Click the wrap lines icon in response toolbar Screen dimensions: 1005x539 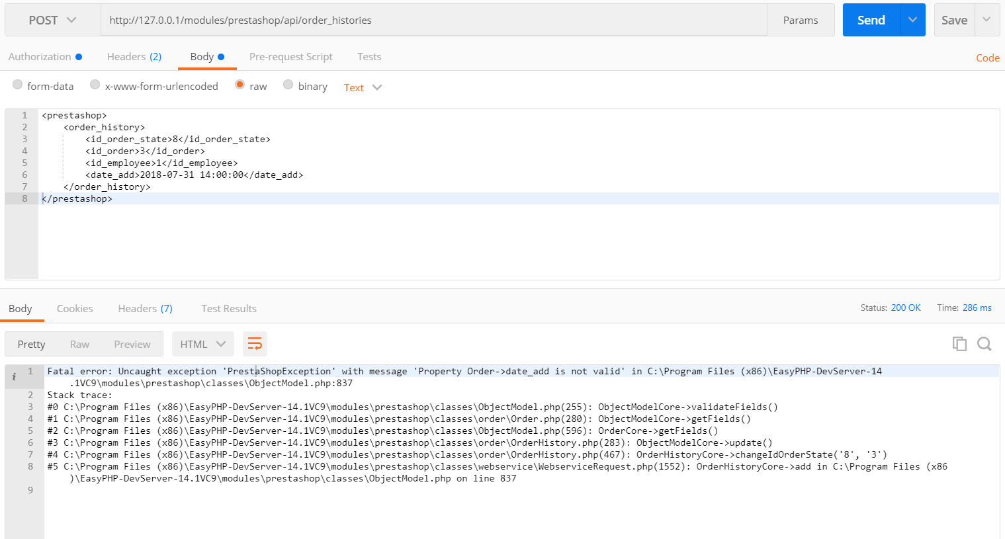(x=255, y=344)
